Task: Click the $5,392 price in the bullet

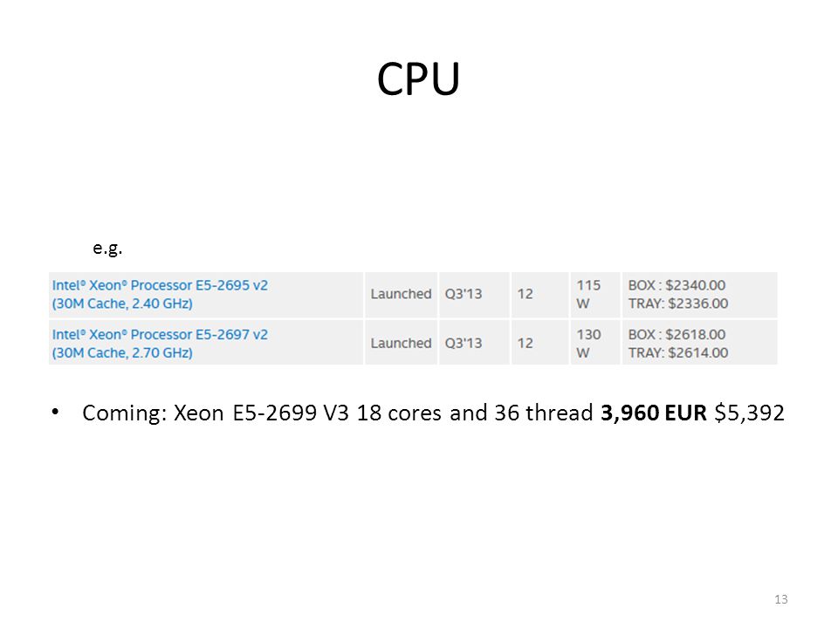Action: [x=749, y=413]
